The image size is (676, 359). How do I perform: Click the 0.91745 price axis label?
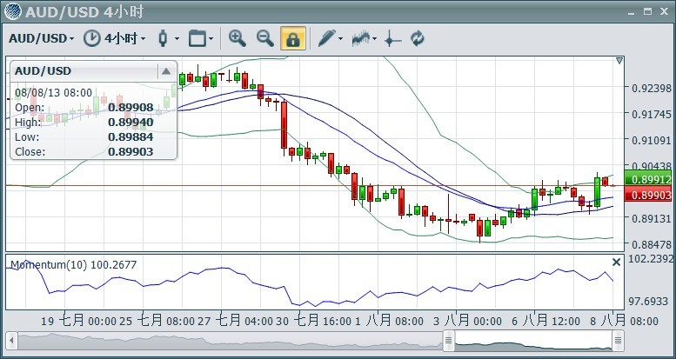(x=652, y=114)
